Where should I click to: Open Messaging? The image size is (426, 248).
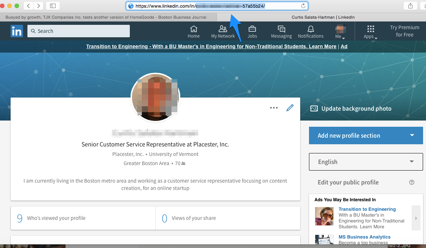coord(281,31)
